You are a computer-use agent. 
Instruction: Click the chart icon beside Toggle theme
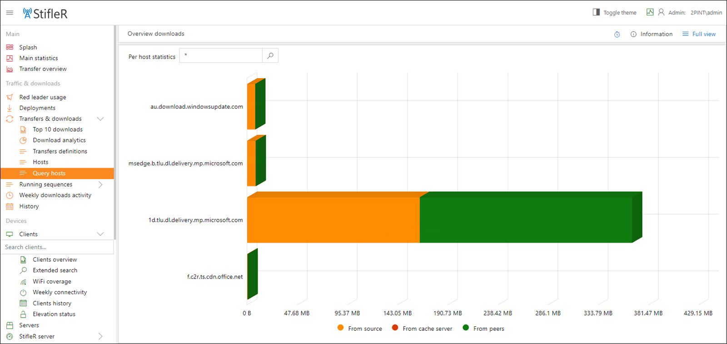pyautogui.click(x=650, y=12)
